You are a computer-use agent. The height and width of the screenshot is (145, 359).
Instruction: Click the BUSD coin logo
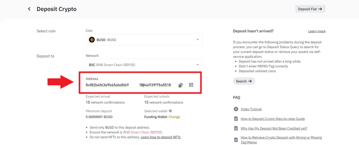tap(92, 40)
